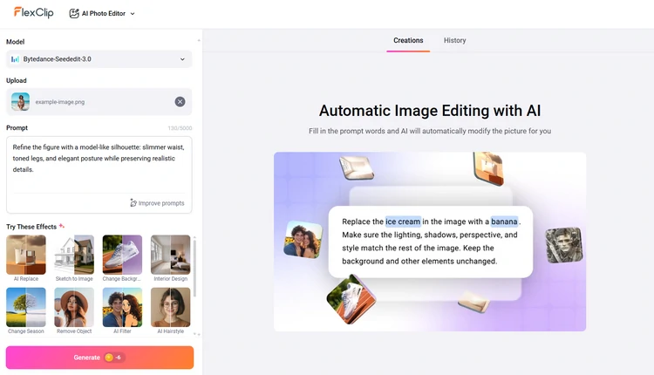
Task: Click the sparkle icon beside Try These Effects
Action: (62, 226)
